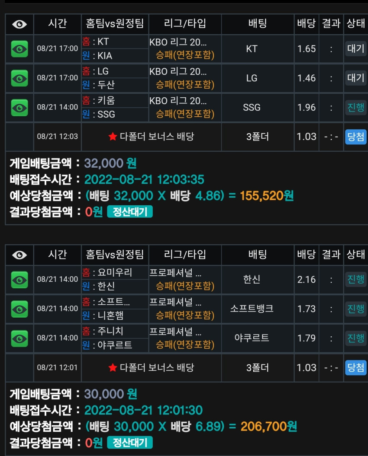The width and height of the screenshot is (368, 456).
Task: Toggle the green eye icon for LG vs 두산
Action: [x=19, y=78]
